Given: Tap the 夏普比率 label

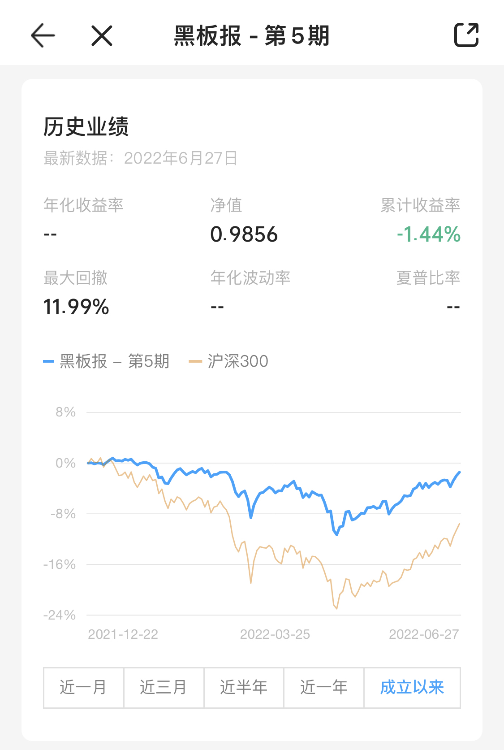Looking at the screenshot, I should (x=428, y=278).
